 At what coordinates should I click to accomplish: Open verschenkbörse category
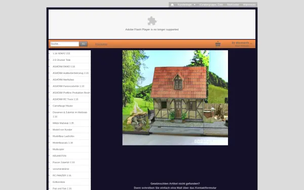coord(61,169)
